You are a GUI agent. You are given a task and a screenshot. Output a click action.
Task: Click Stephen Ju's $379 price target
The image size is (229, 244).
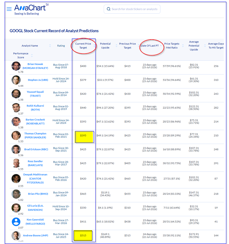pyautogui.click(x=83, y=80)
